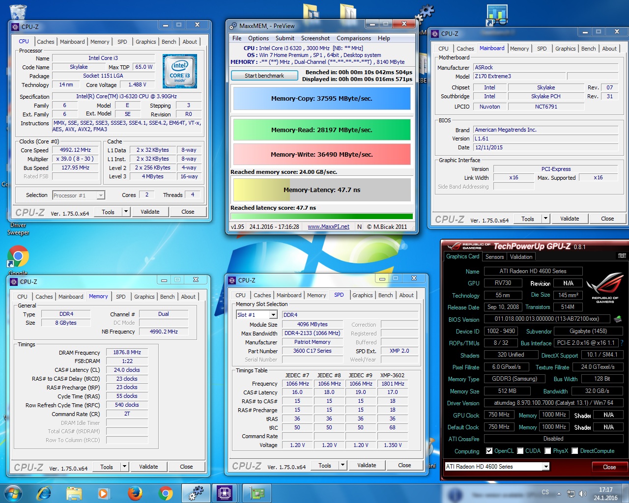Open Bench tab in CPU-Z Motherboard window

588,49
